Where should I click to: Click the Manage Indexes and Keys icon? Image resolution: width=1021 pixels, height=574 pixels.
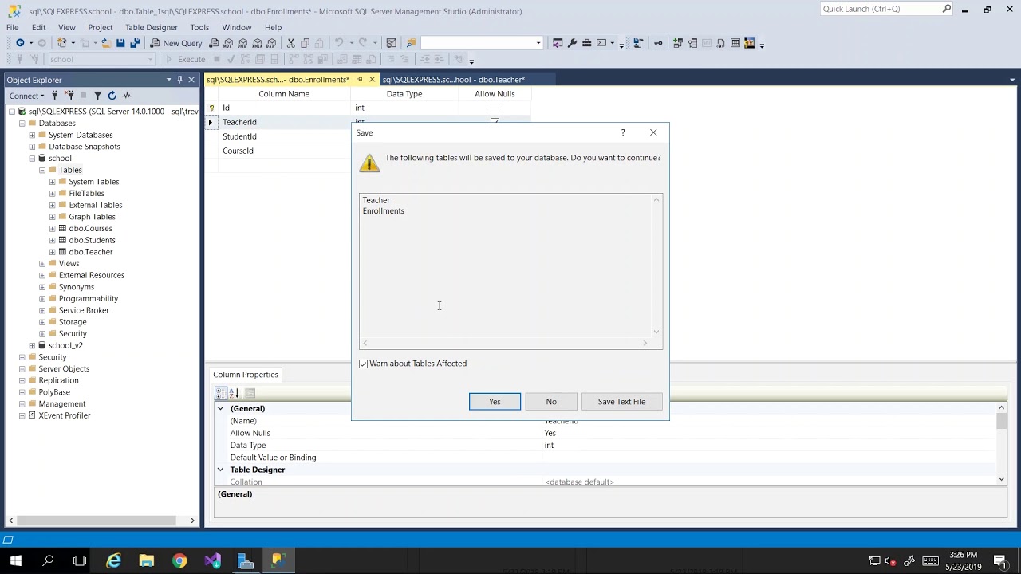692,43
